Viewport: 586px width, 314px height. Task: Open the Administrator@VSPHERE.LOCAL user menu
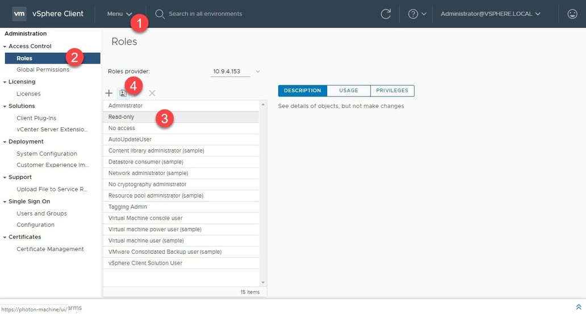click(x=490, y=14)
